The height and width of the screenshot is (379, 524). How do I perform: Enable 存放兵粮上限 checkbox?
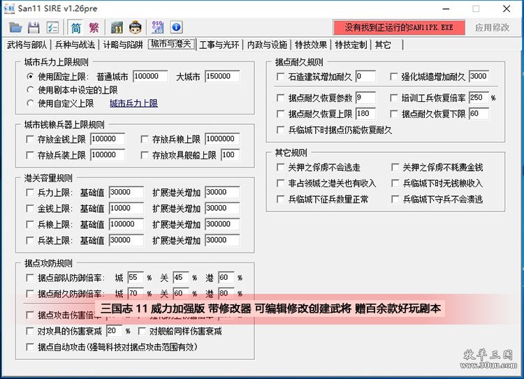pyautogui.click(x=145, y=139)
